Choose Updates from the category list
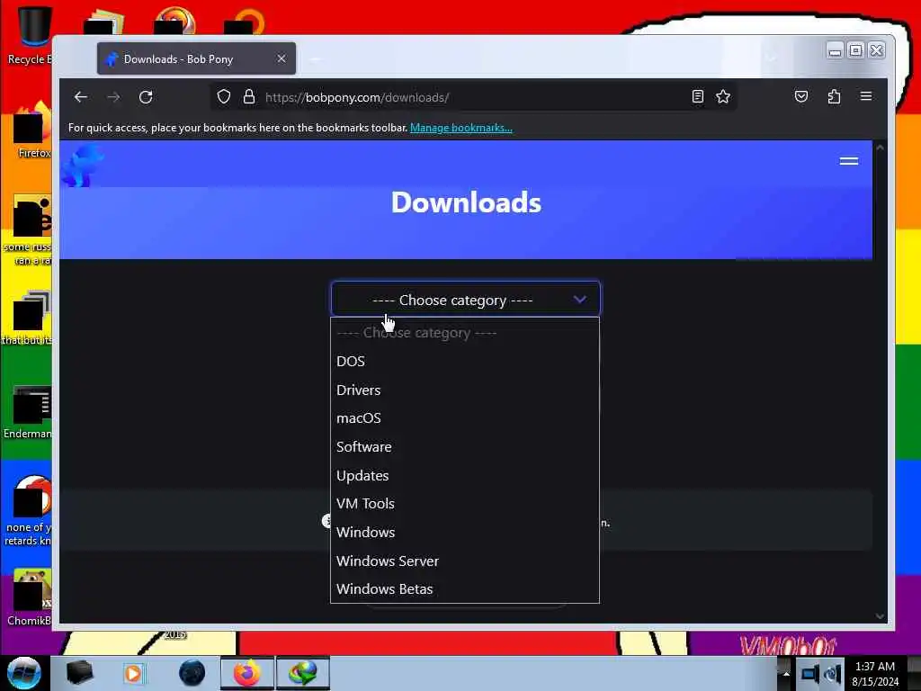 [x=465, y=476]
